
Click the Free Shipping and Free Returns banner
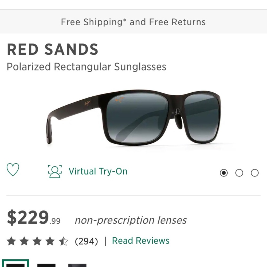tap(133, 22)
